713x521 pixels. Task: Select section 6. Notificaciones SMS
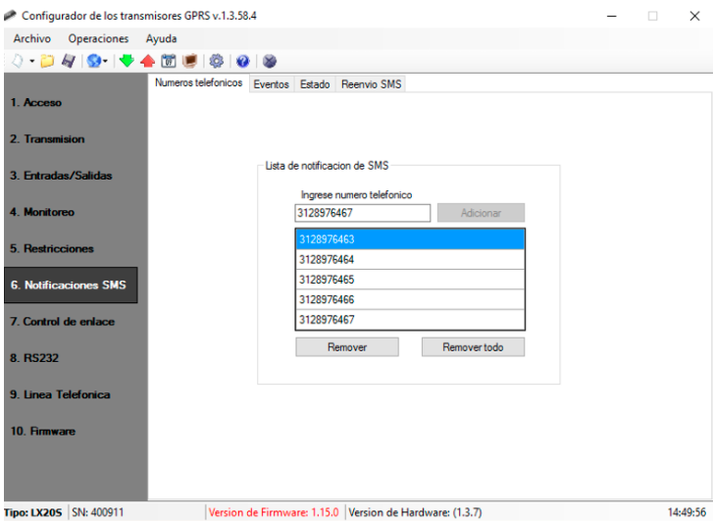click(x=71, y=285)
